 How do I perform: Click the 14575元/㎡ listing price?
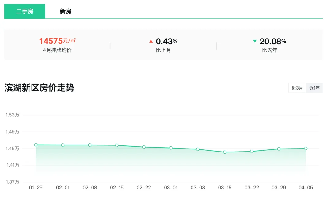tap(57, 41)
